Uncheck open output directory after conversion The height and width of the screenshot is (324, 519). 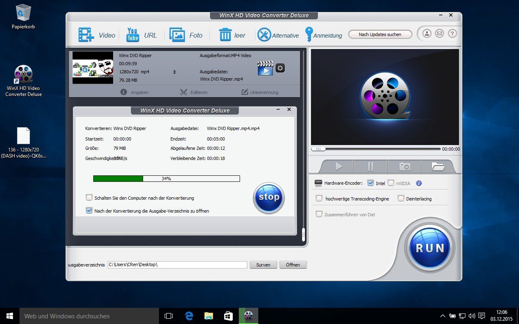pos(89,211)
